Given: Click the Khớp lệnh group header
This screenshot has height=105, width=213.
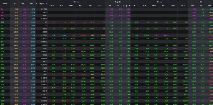Looking at the screenshot, I should point(118,2).
